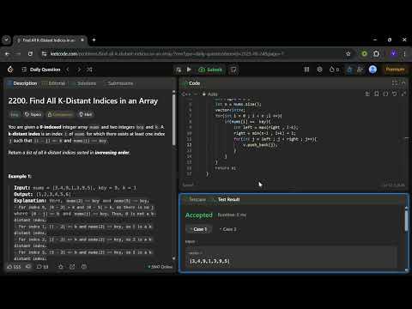Screen dimensions: 412x309
Task: Like the problem with the thumbs-up icon
Action: 14,267
